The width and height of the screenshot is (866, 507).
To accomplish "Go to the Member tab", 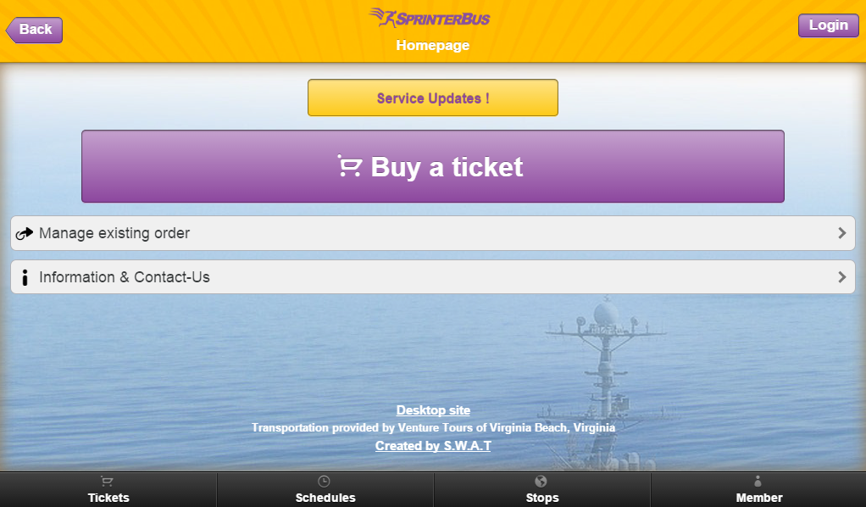I will (x=758, y=490).
